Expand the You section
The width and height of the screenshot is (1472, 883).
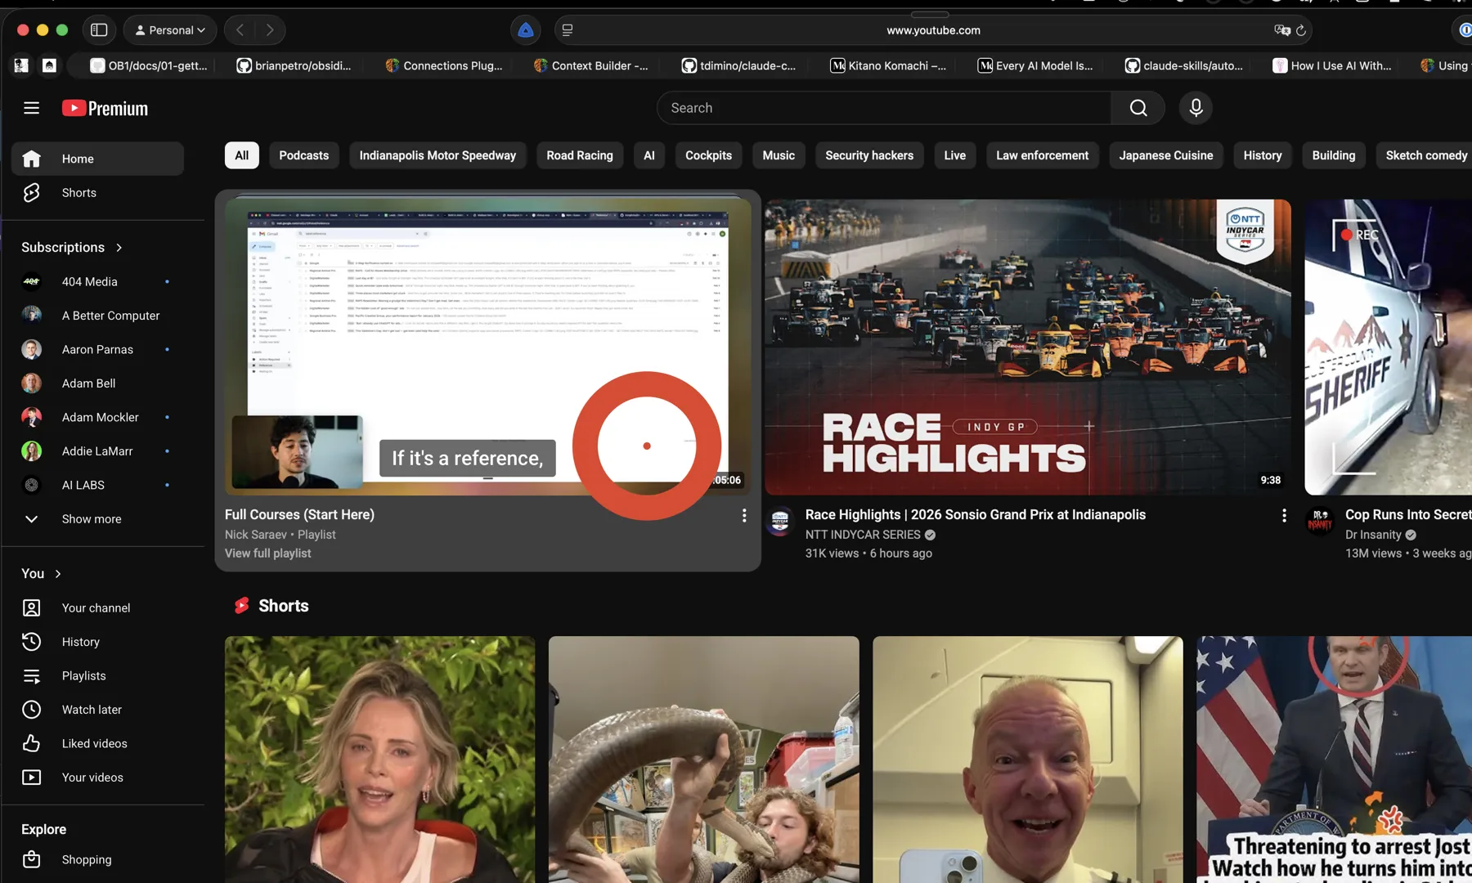pyautogui.click(x=42, y=574)
